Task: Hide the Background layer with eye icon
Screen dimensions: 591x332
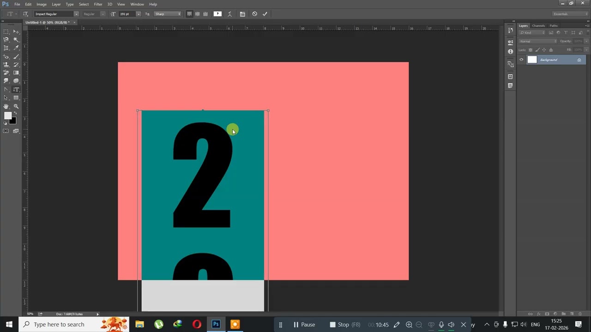Action: pos(521,59)
